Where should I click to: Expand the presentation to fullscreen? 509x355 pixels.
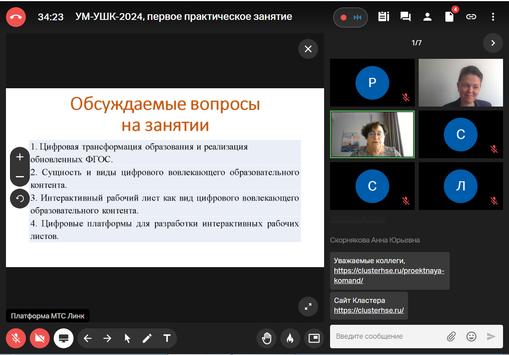(x=308, y=307)
